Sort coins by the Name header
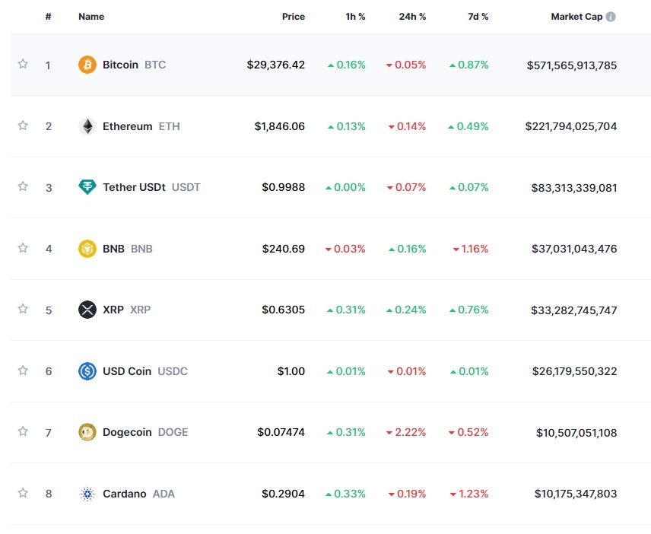Screen dimensions: 651x534 (91, 17)
